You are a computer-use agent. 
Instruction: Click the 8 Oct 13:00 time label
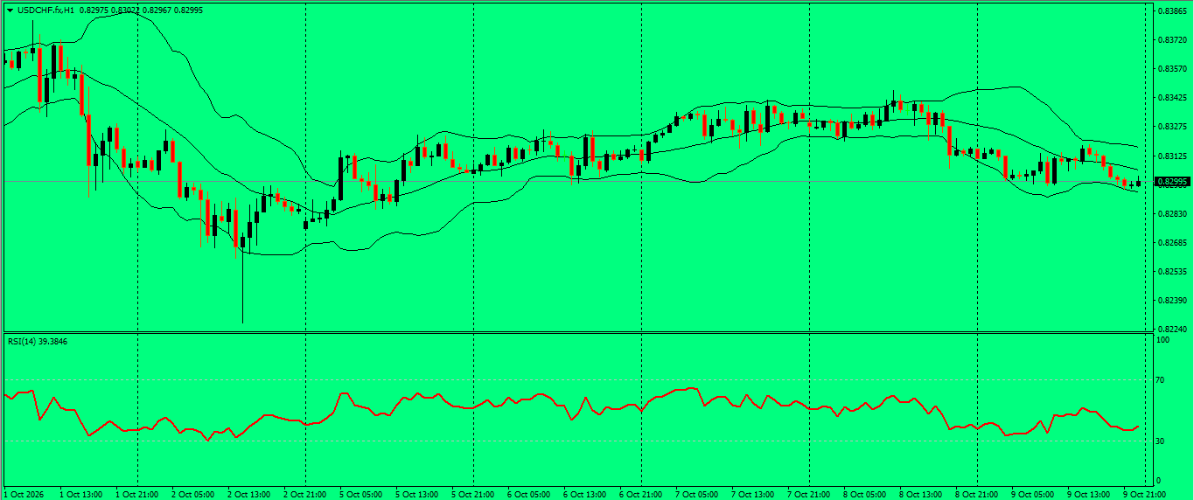click(920, 494)
